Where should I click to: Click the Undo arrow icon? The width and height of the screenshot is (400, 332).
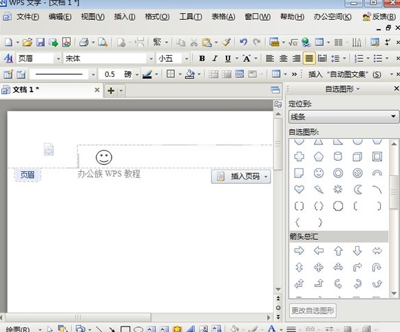(x=243, y=42)
